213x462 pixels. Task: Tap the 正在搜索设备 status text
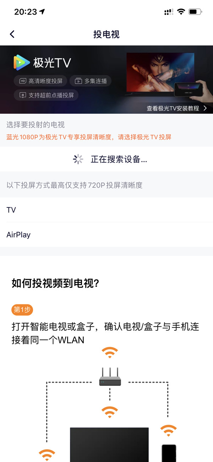(119, 159)
